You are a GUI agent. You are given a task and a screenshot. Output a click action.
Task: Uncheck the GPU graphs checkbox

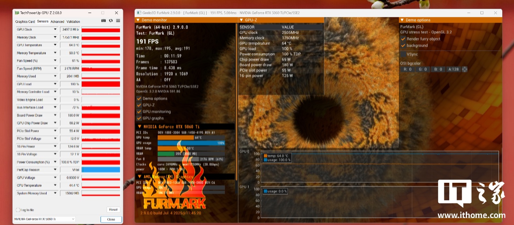coord(139,118)
